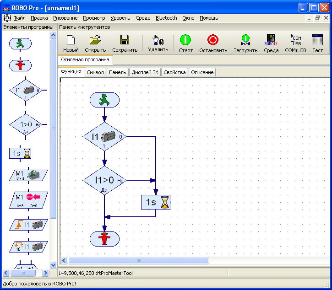Click Сохранить to save the program
332x290 pixels.
(125, 43)
